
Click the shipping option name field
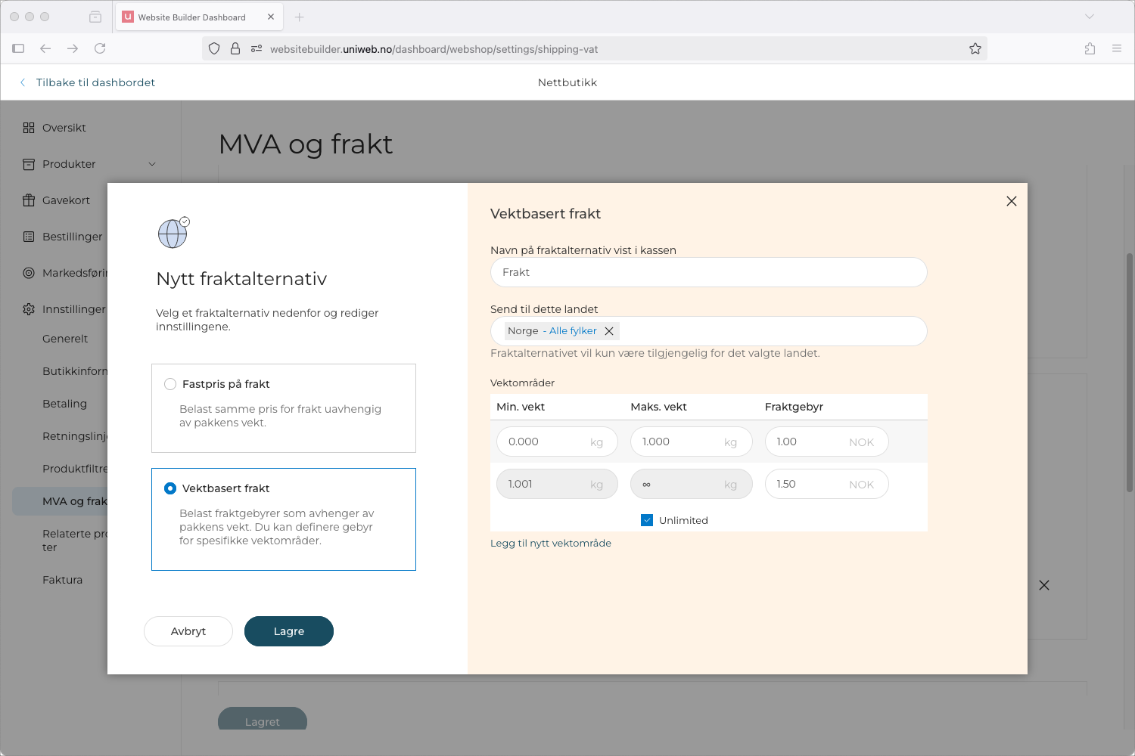click(x=709, y=272)
